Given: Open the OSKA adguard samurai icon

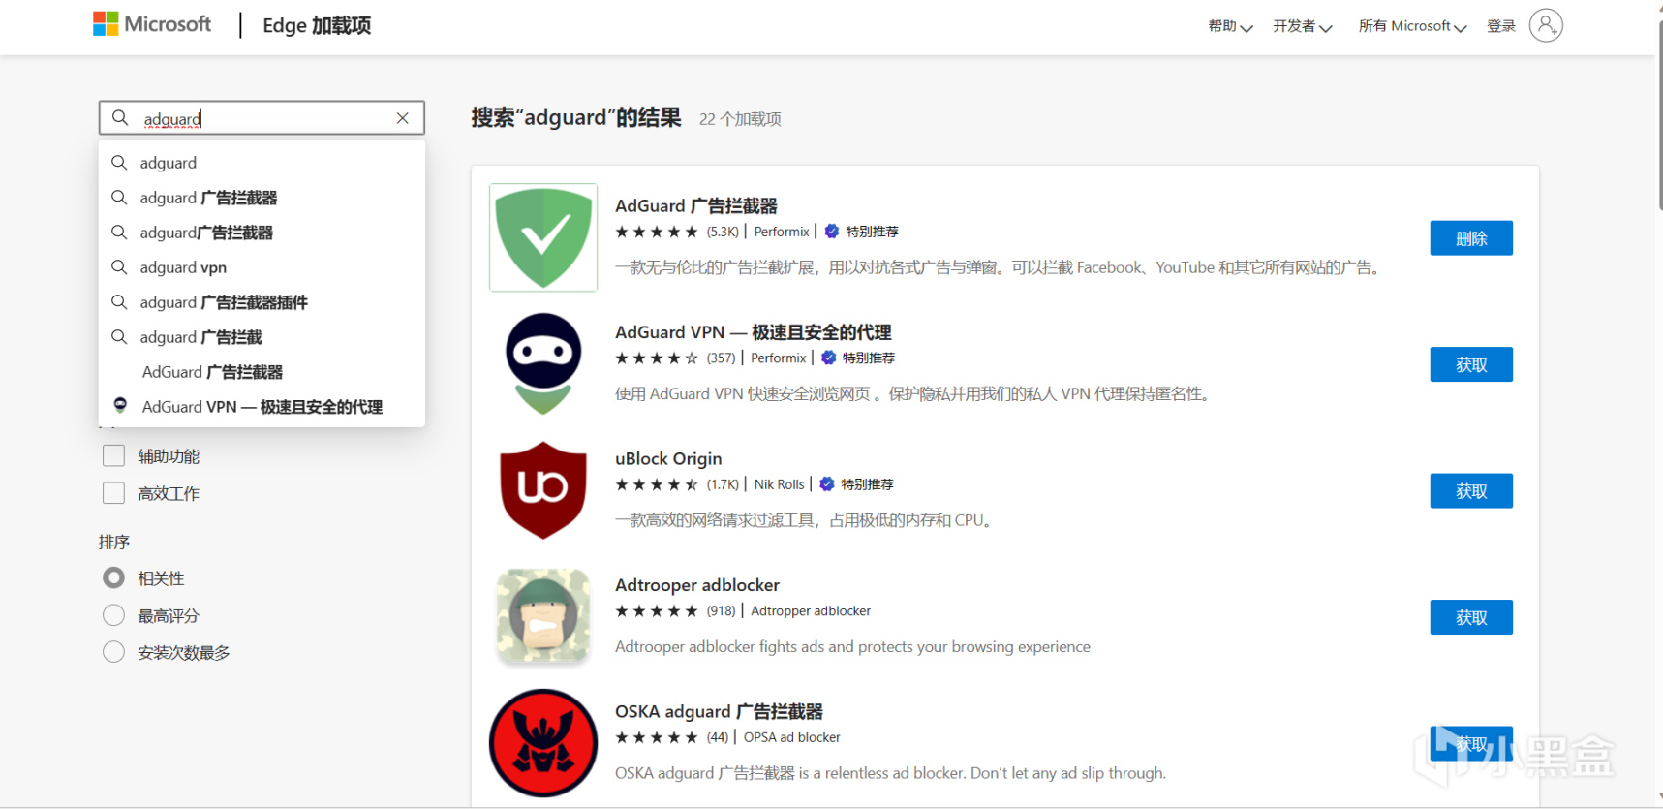Looking at the screenshot, I should pyautogui.click(x=543, y=743).
